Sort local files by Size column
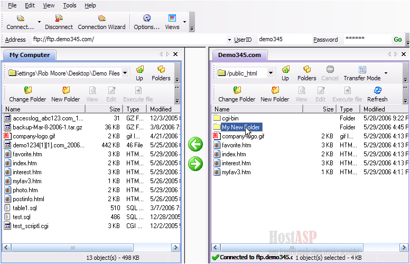The width and height of the screenshot is (410, 264). [x=104, y=109]
